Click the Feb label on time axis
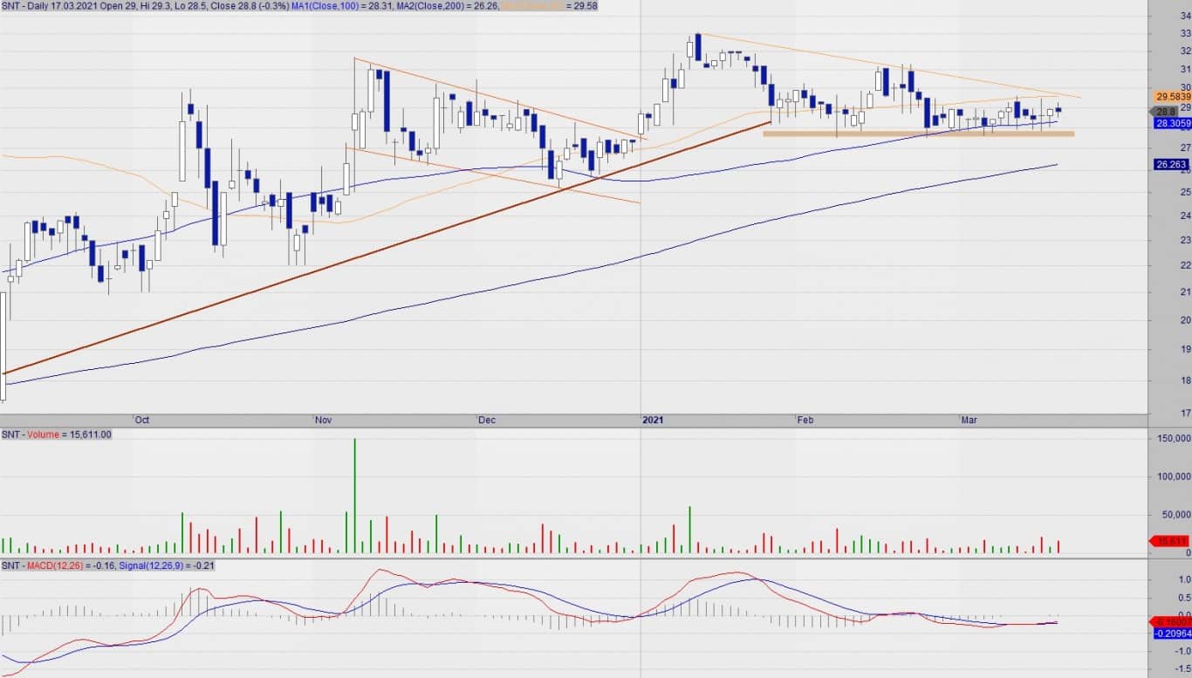 pos(804,421)
